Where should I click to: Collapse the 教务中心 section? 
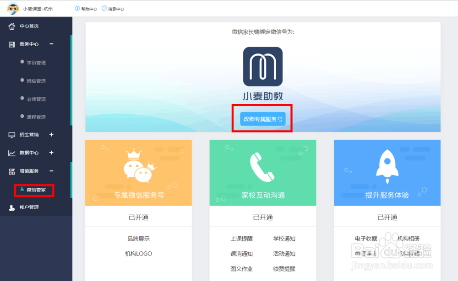[x=51, y=44]
